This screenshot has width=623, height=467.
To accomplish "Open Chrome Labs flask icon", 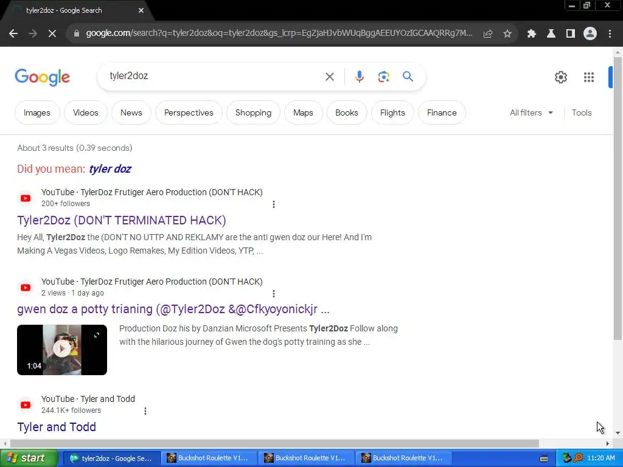I will (x=551, y=34).
